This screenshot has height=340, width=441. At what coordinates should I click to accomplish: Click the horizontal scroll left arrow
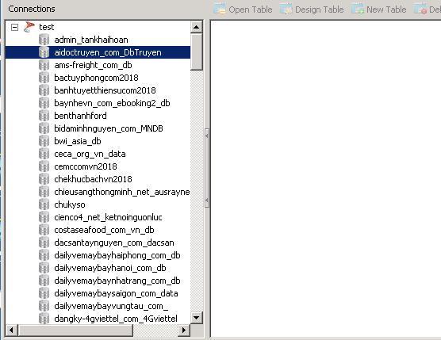[12, 330]
